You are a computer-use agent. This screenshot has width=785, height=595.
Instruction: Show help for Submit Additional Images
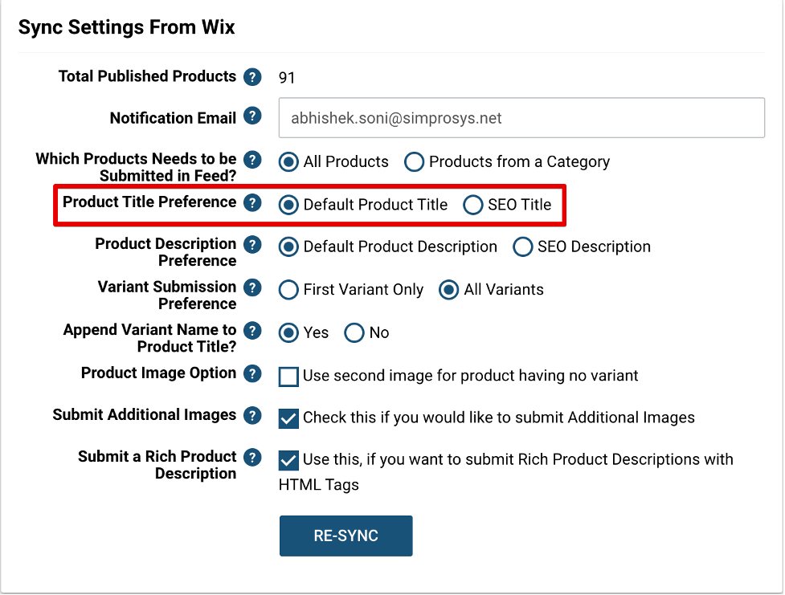click(x=252, y=416)
